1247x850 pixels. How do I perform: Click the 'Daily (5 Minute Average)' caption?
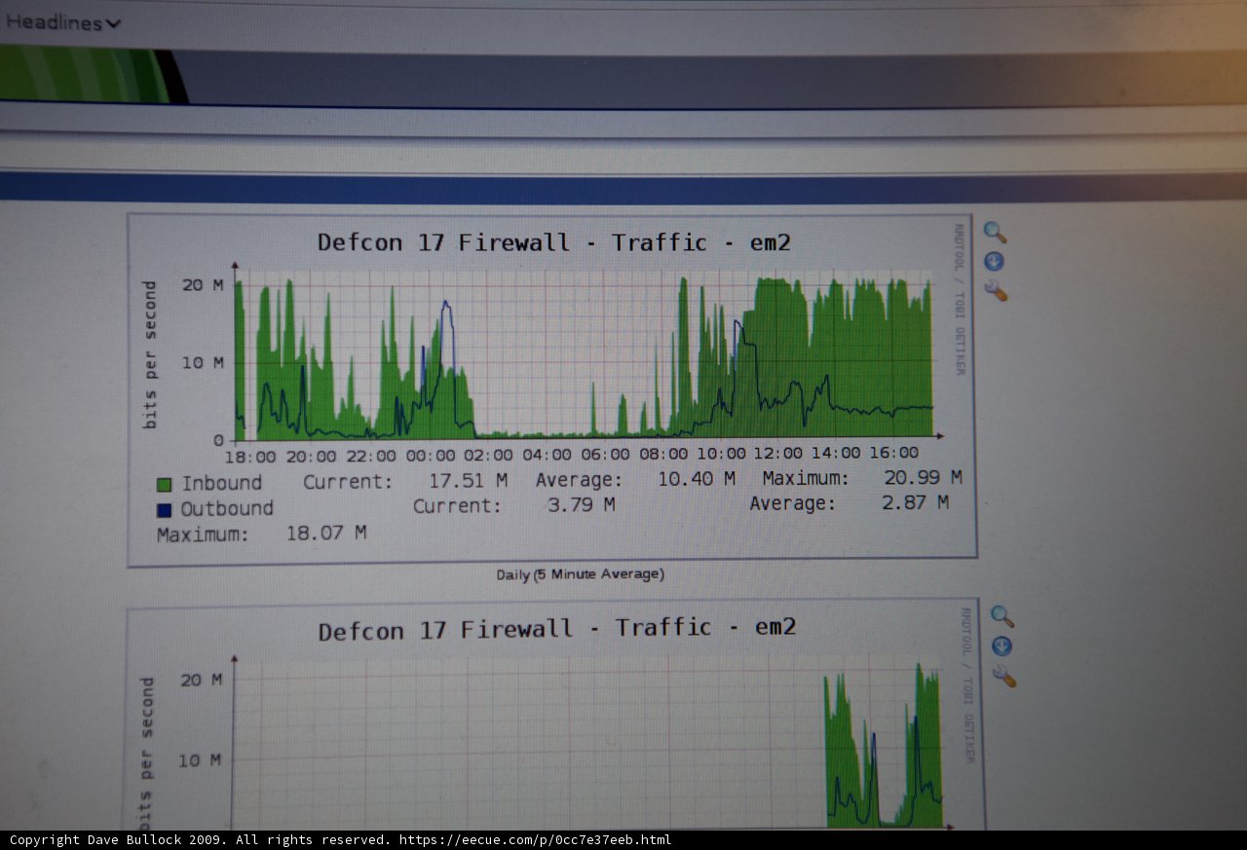point(580,574)
